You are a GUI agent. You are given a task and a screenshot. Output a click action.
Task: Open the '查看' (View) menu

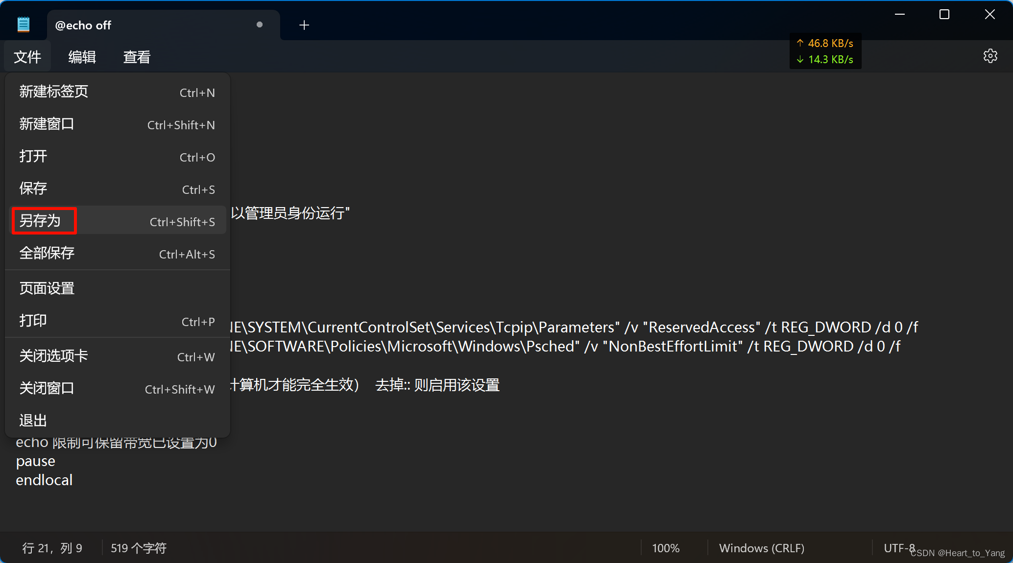[137, 57]
